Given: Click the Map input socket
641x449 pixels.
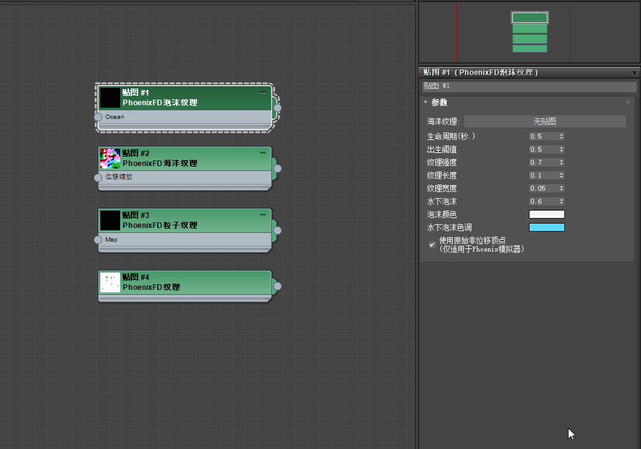Looking at the screenshot, I should pyautogui.click(x=98, y=240).
